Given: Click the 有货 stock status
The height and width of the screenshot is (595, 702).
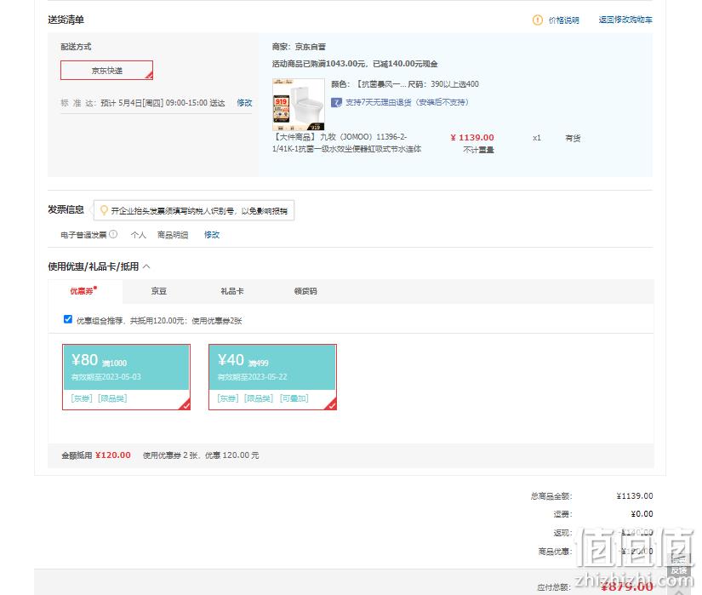Looking at the screenshot, I should (573, 139).
